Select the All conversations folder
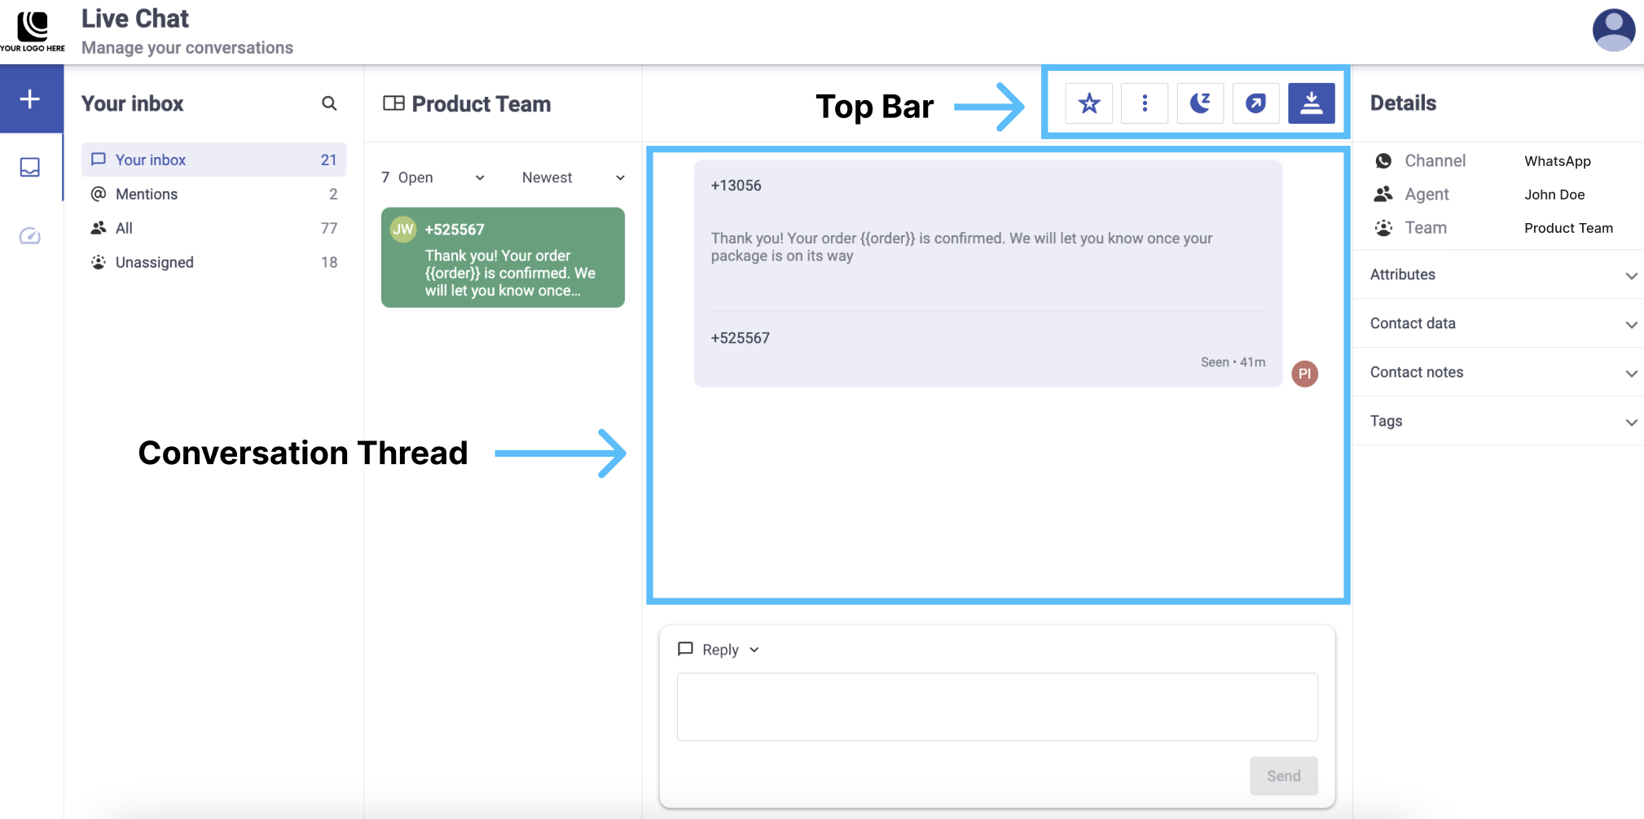1644x819 pixels. click(x=213, y=228)
